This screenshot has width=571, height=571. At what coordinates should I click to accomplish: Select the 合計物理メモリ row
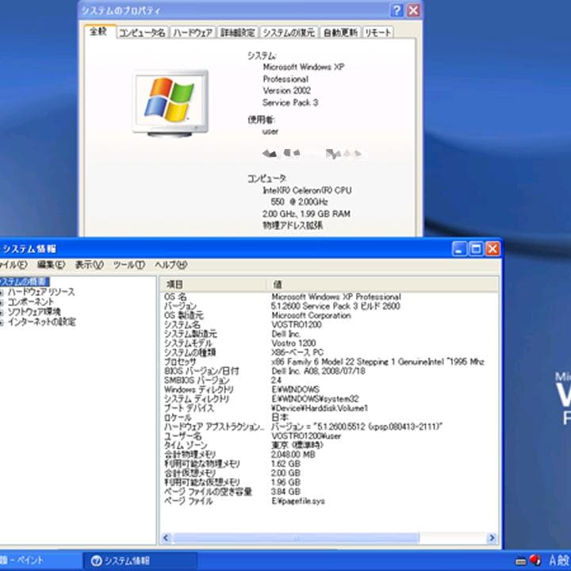329,455
